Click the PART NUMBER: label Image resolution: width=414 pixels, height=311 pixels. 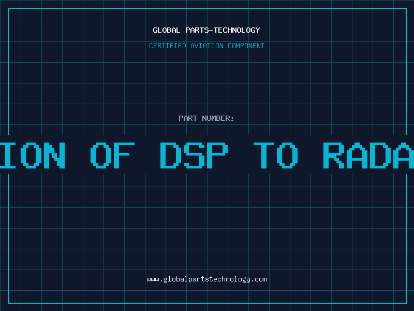(206, 118)
